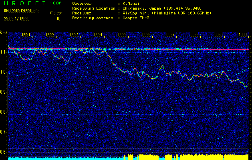Select the version label 1.0.0f

pyautogui.click(x=55, y=3)
